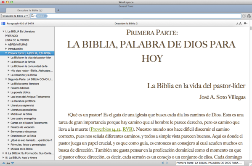The width and height of the screenshot is (252, 166).
Task: Decrease text size with small A
Action: tap(237, 24)
